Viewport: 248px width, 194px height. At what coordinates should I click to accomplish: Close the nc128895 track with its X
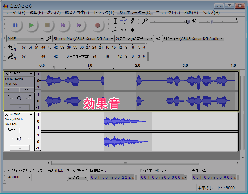tap(6, 115)
